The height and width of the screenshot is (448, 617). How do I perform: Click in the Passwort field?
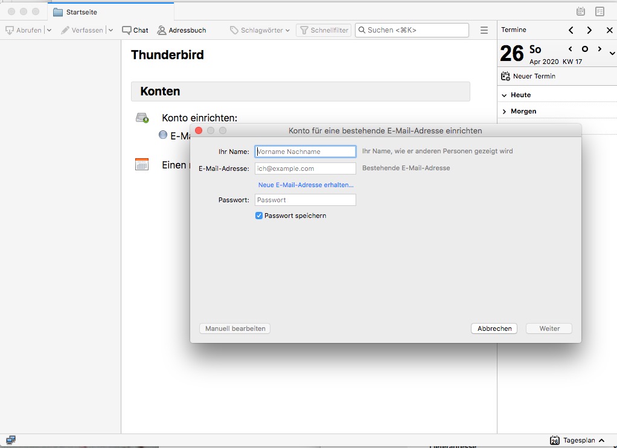click(305, 200)
